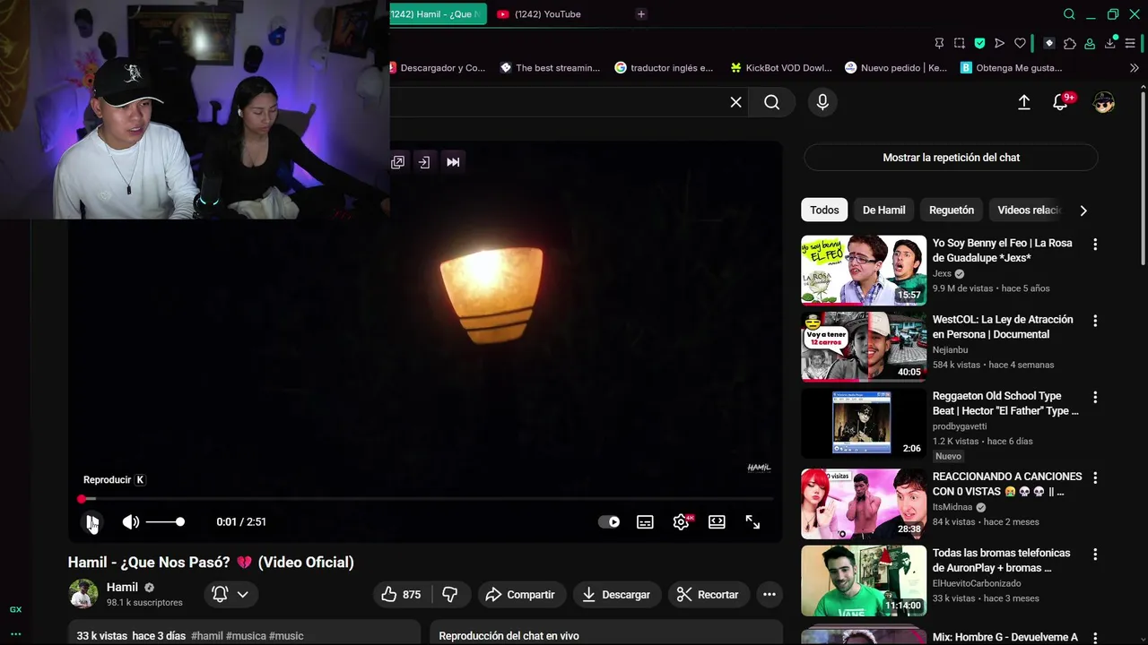
Task: Click the send/flow arrow toolbar icon
Action: click(x=1000, y=43)
